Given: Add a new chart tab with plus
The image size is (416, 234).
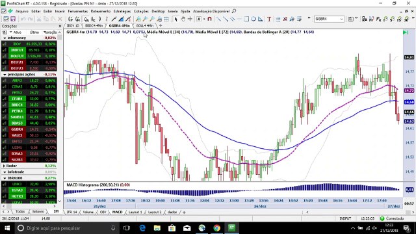Looking at the screenshot, I should tap(161, 26).
